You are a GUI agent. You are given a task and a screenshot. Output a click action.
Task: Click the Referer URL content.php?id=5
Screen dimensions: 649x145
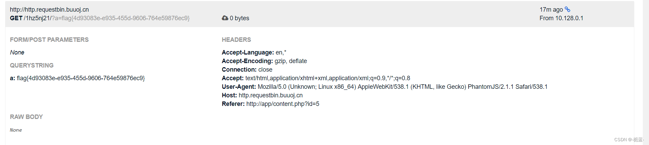coord(283,104)
